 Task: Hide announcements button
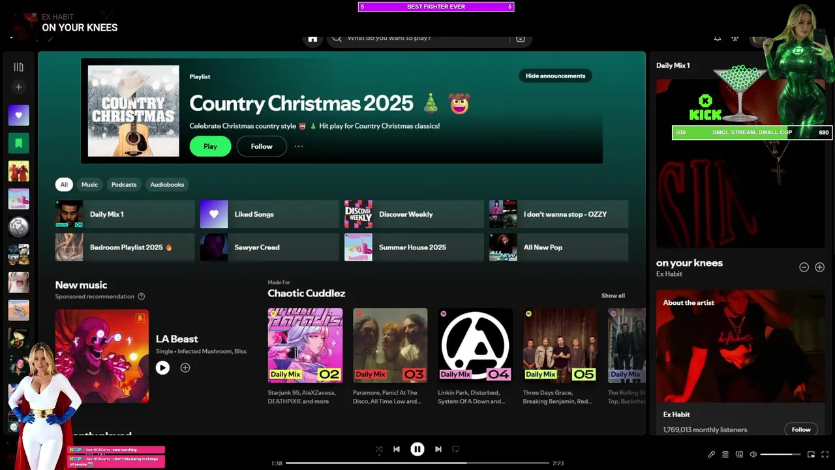coord(555,76)
